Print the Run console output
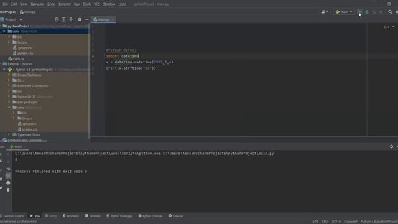Viewport: 398px width, 224px height. click(8, 182)
